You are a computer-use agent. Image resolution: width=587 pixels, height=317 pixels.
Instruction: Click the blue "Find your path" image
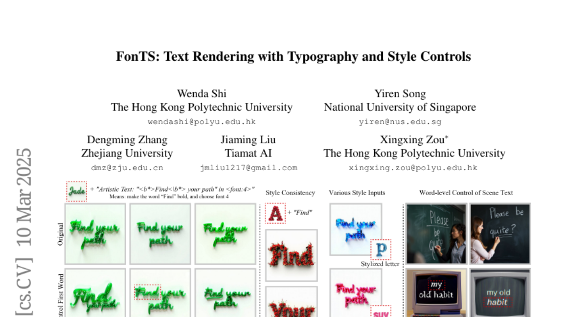pyautogui.click(x=356, y=229)
